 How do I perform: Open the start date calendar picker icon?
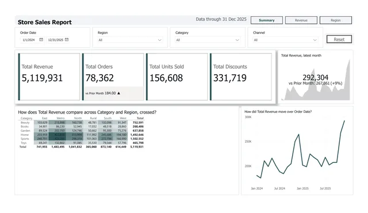41,40
